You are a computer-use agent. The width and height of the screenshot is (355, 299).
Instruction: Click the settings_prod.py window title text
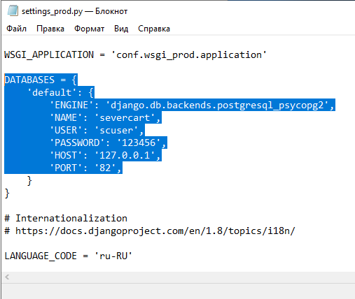74,11
